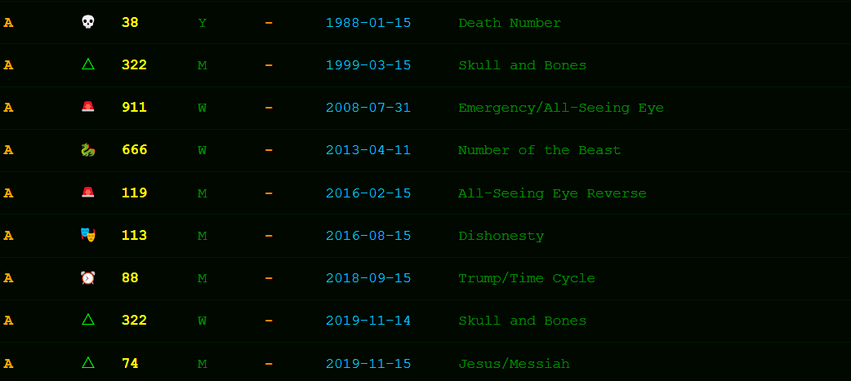Click the orange A in the 2019-11-14 row

[x=8, y=321]
